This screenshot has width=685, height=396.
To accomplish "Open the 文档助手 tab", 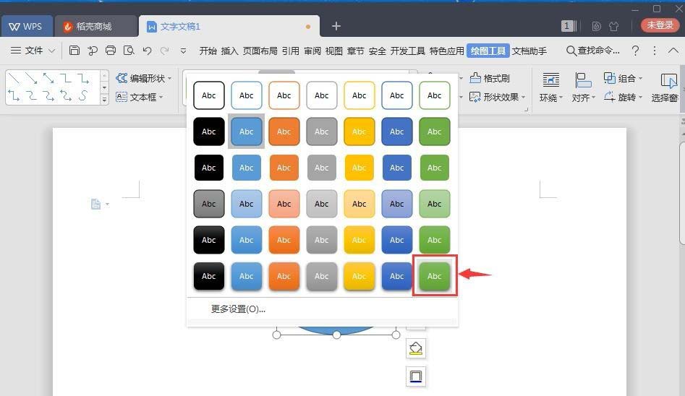I will (529, 51).
